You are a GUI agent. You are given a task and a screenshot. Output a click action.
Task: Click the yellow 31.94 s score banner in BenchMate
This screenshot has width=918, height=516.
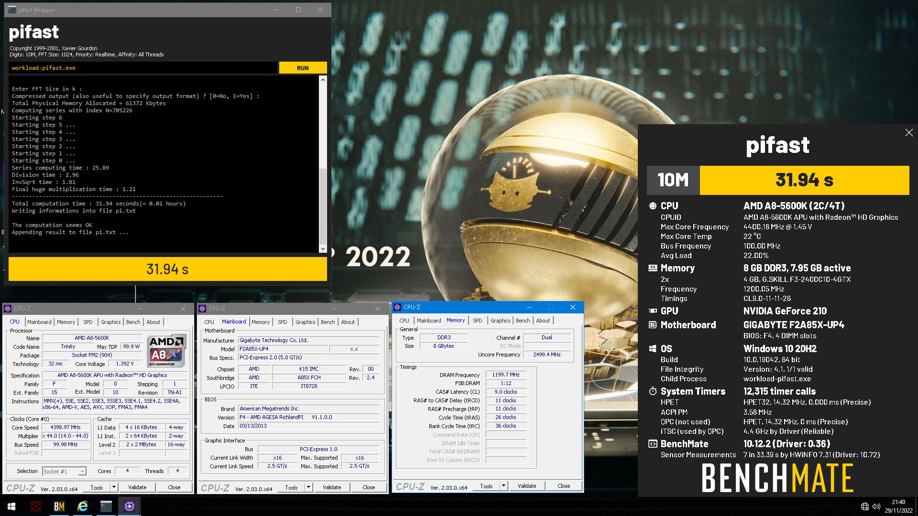(x=804, y=180)
